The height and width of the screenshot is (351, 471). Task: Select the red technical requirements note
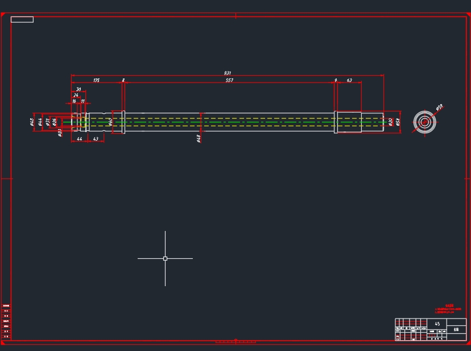[x=448, y=309]
